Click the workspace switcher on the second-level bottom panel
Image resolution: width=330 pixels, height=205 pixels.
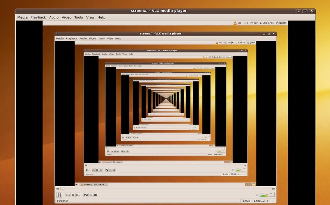248,184
